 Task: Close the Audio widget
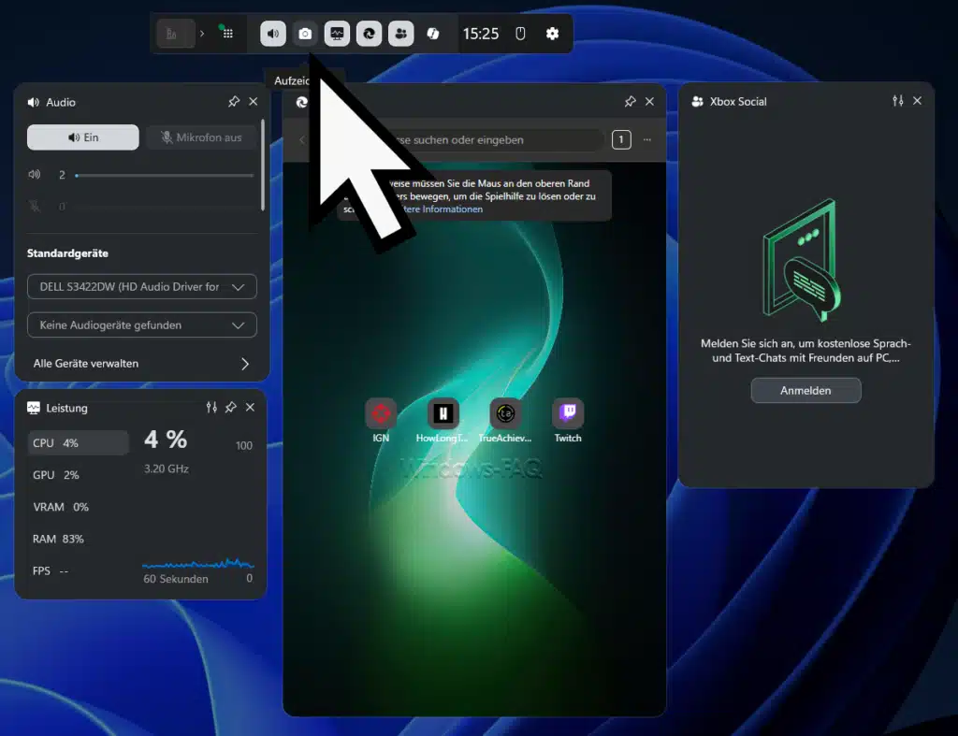click(254, 101)
